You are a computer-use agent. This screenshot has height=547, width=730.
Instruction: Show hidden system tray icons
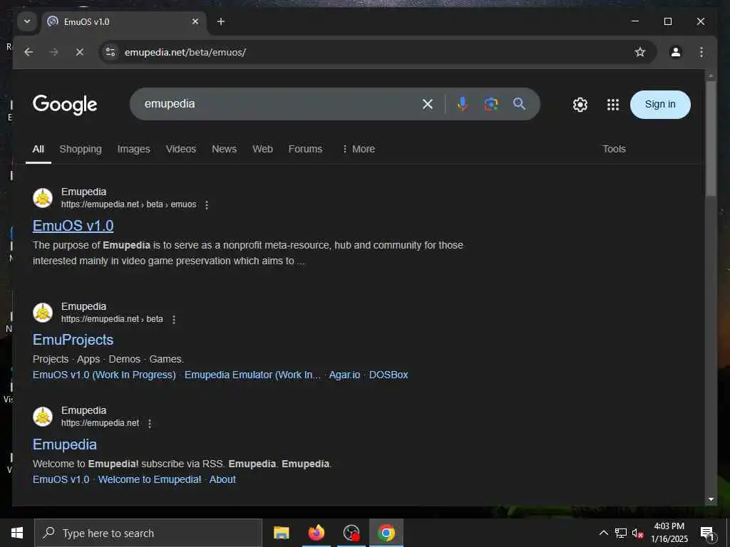point(603,533)
